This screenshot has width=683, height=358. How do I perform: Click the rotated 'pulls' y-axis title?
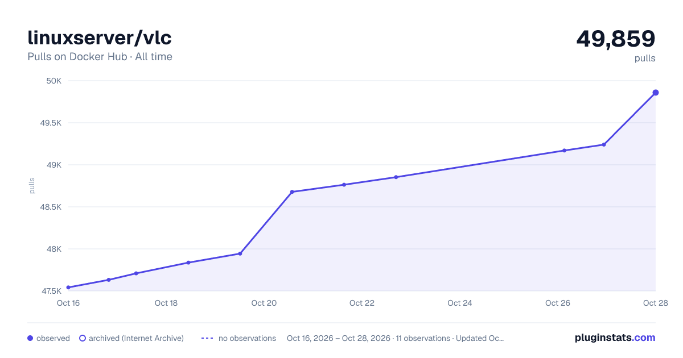click(32, 186)
